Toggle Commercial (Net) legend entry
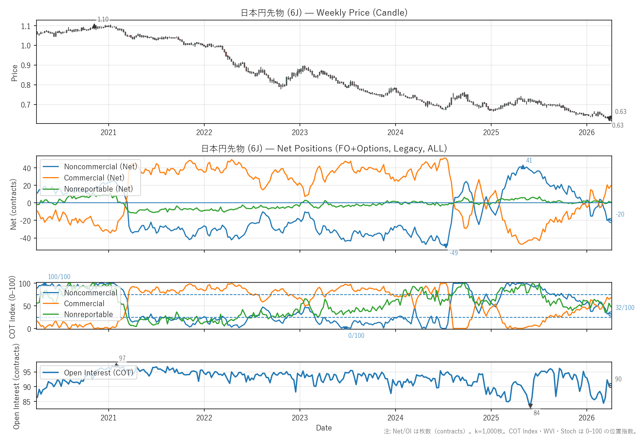Screen dimensions: 643x439 pos(94,178)
